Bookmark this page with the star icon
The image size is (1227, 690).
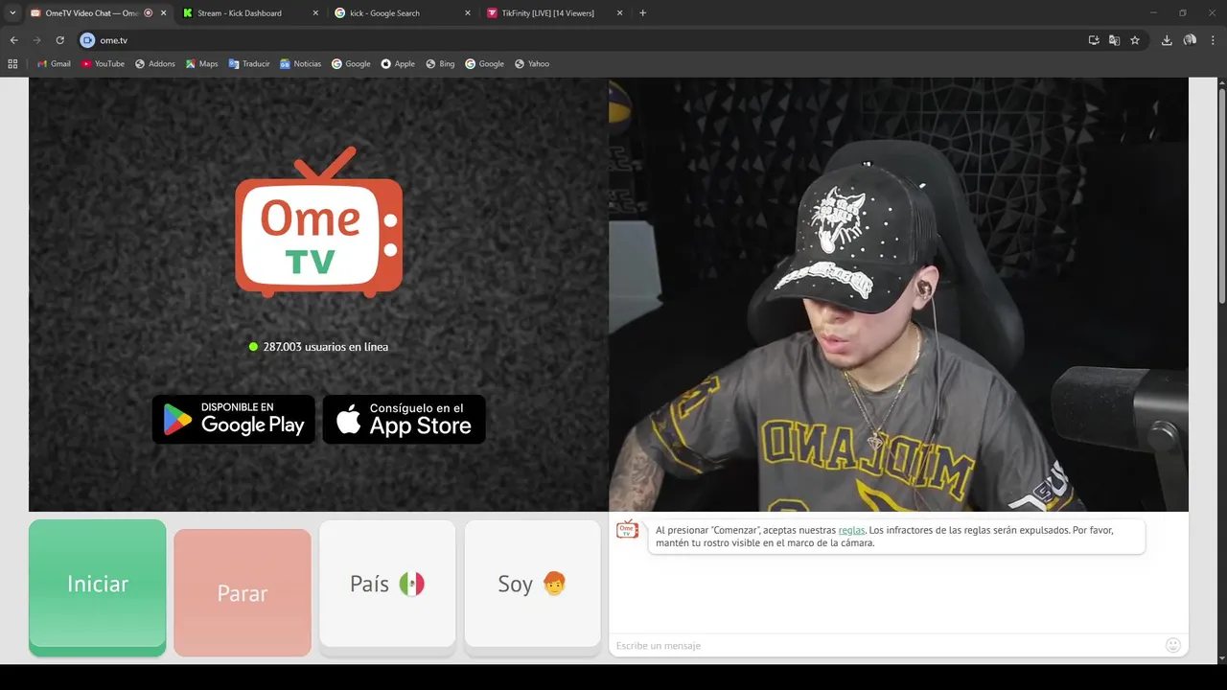1135,40
